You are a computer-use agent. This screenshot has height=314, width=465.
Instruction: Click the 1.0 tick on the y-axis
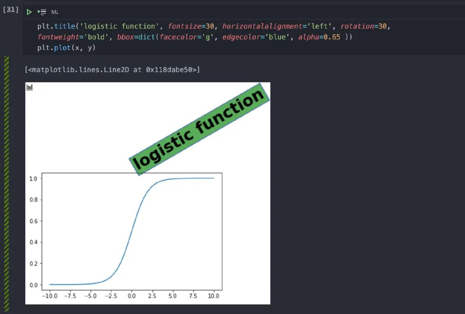click(x=33, y=179)
